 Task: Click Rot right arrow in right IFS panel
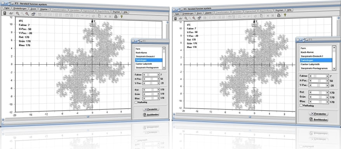(327, 92)
